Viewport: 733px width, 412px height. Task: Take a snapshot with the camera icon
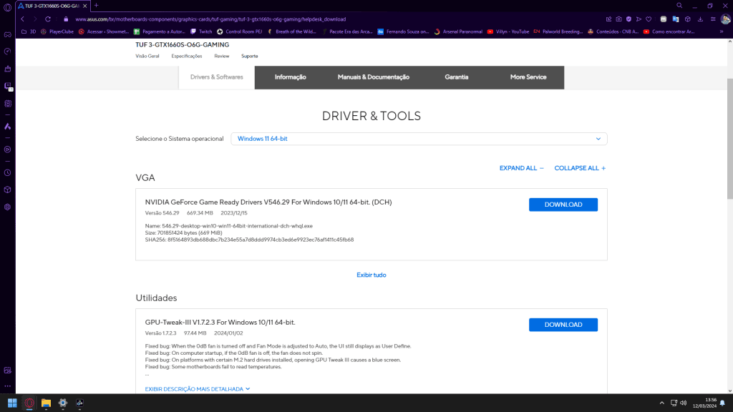(618, 19)
